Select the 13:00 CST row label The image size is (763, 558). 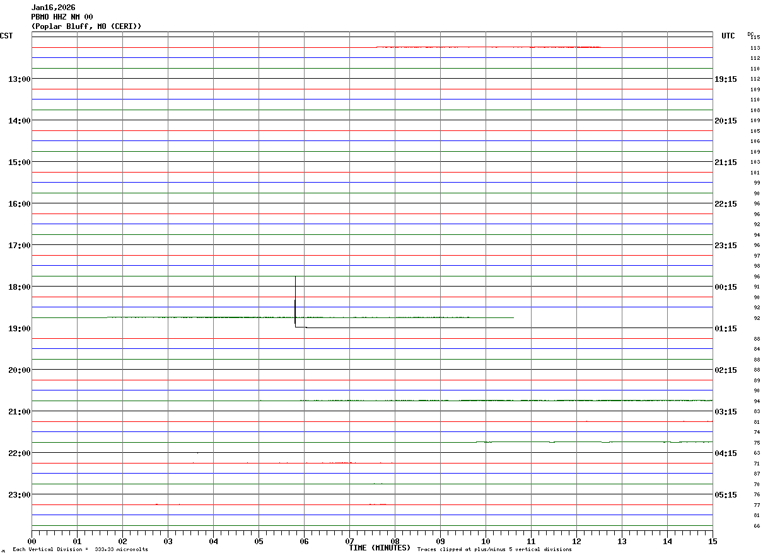pos(20,79)
